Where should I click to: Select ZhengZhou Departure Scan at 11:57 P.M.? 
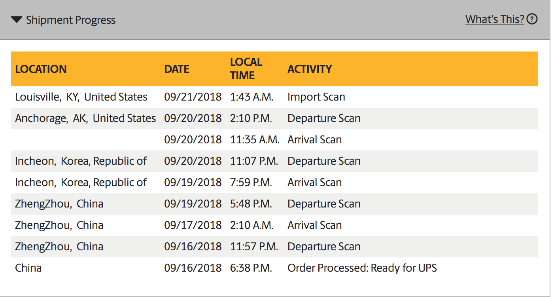pyautogui.click(x=324, y=247)
